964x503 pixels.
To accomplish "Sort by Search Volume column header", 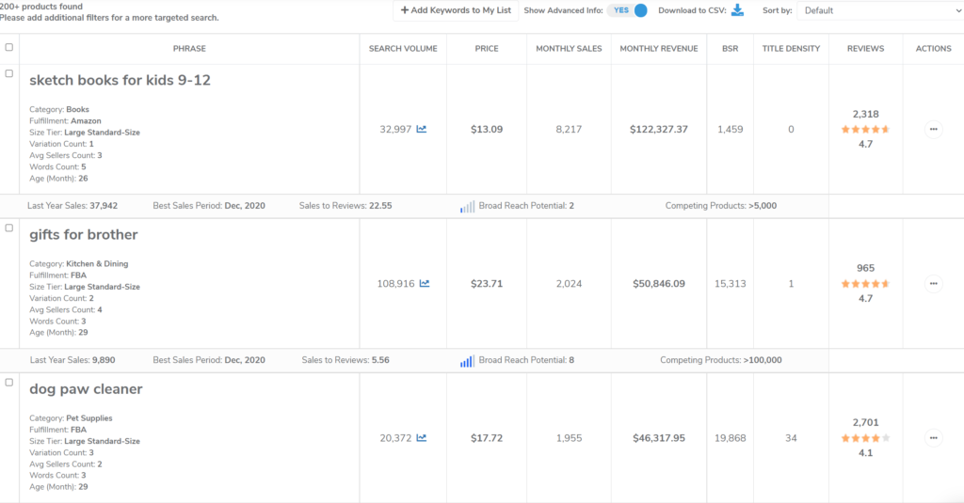I will [403, 49].
